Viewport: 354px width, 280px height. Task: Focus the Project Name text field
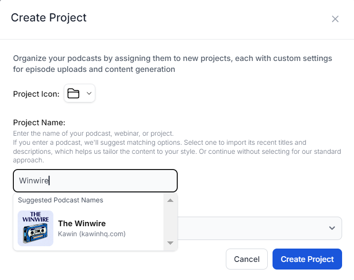click(95, 181)
